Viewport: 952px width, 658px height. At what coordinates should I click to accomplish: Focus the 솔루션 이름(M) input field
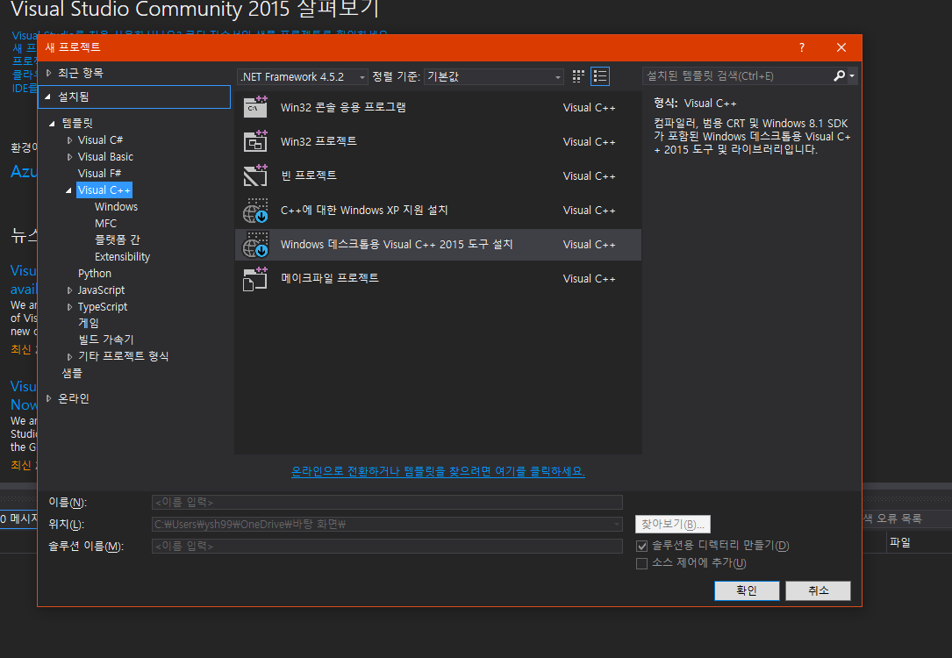point(387,546)
